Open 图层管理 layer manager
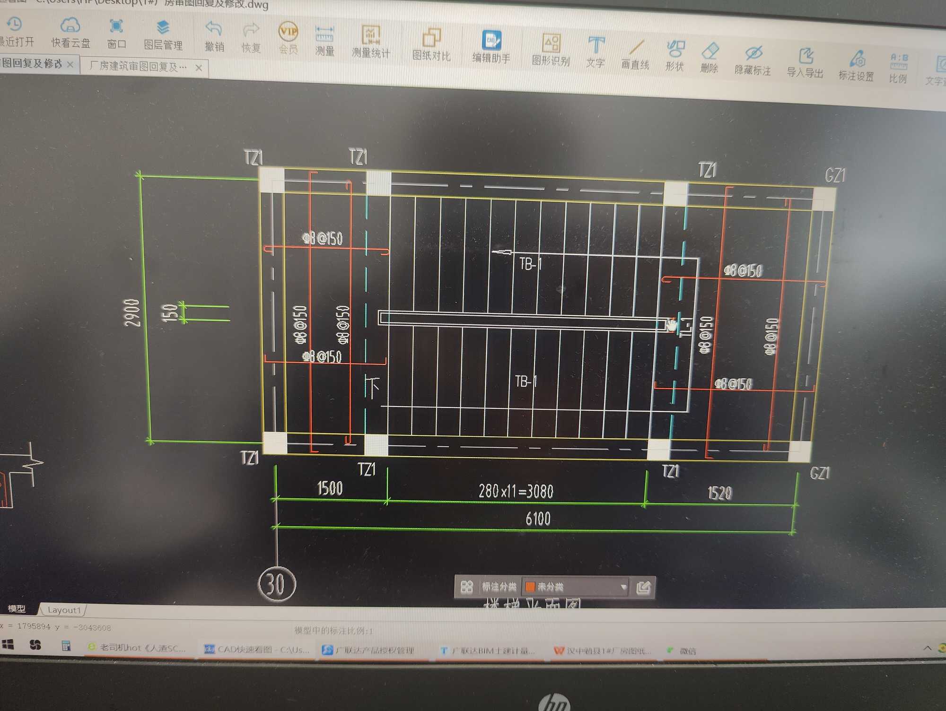Screen dimensions: 946x711 tap(163, 35)
